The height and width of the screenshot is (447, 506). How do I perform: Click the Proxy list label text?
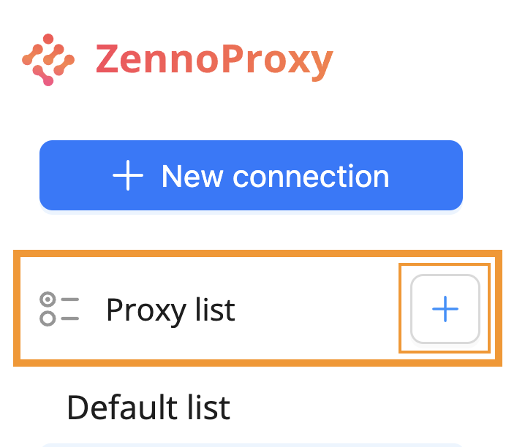[x=170, y=310]
